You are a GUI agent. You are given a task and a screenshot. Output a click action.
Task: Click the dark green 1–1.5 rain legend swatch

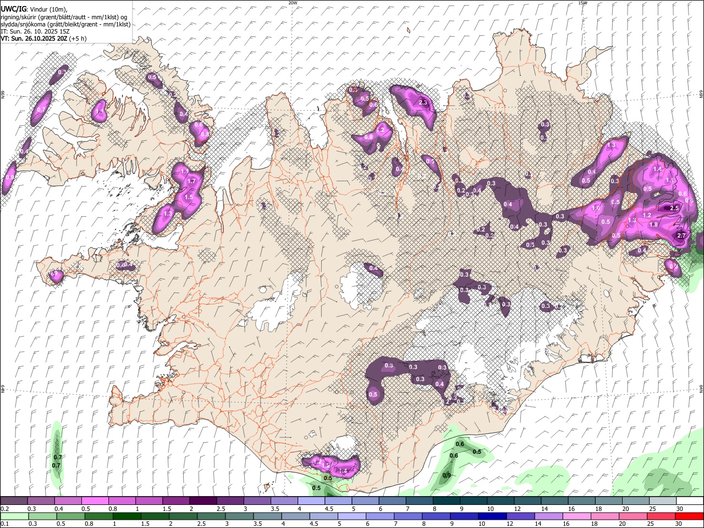pos(127,516)
